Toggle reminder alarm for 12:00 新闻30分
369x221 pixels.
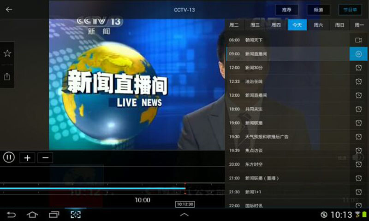coord(358,68)
